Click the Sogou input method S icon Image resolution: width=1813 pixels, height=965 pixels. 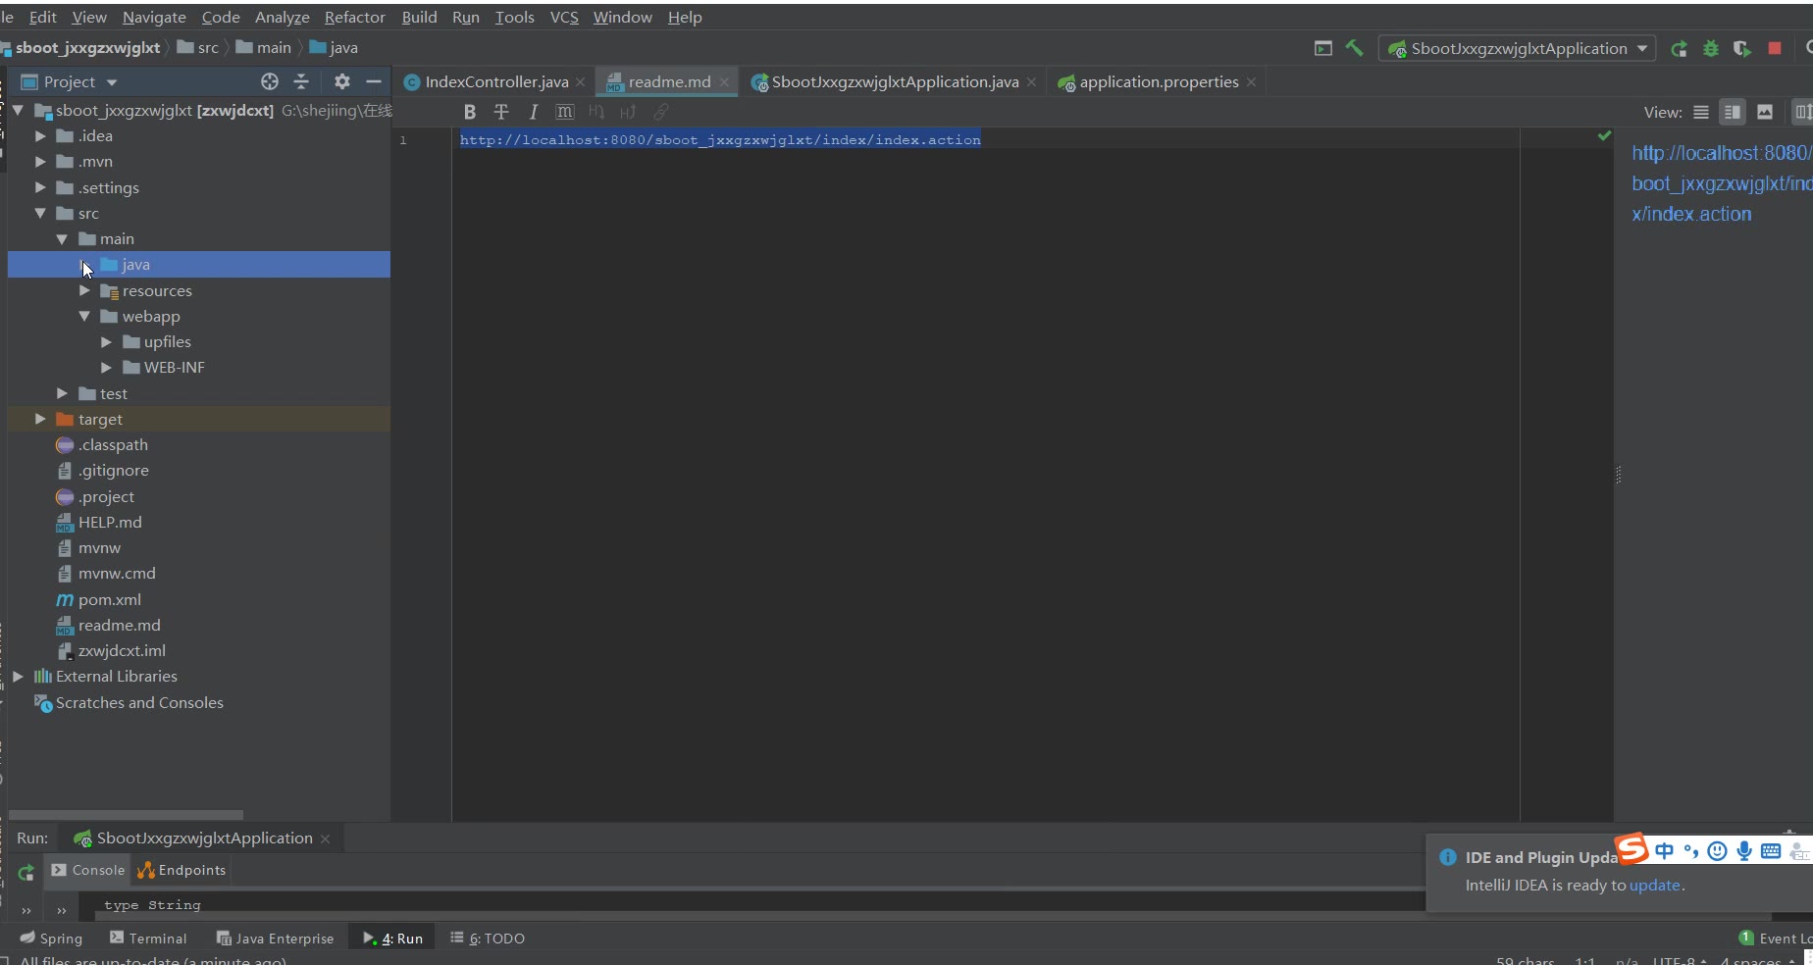coord(1632,848)
